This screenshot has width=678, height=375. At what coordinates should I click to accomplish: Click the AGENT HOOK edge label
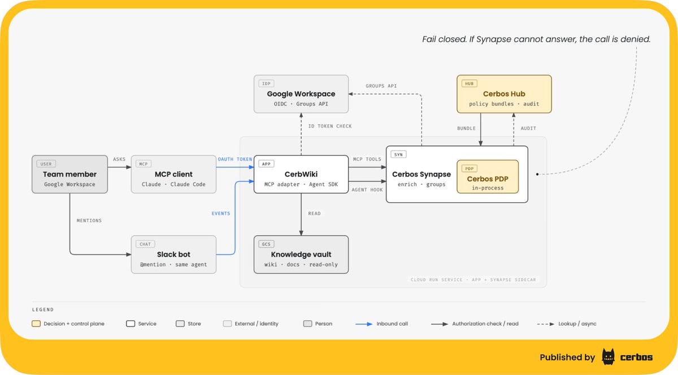click(367, 190)
